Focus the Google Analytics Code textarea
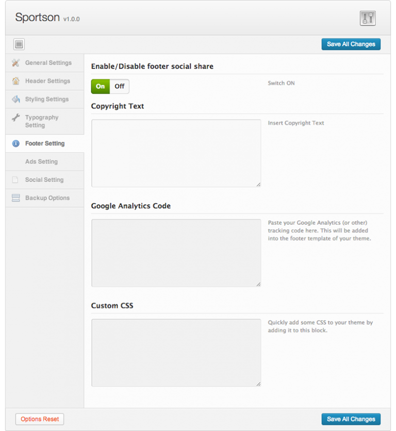 (x=176, y=253)
